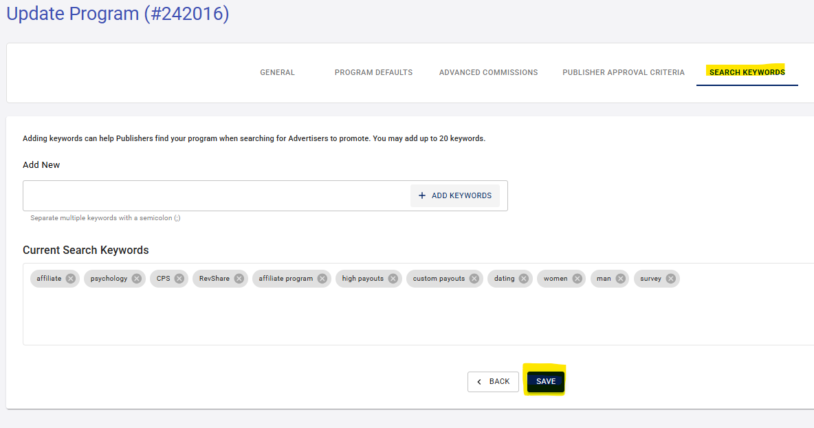Image resolution: width=814 pixels, height=428 pixels.
Task: Remove the 'psychology' keyword chip
Action: pyautogui.click(x=137, y=279)
